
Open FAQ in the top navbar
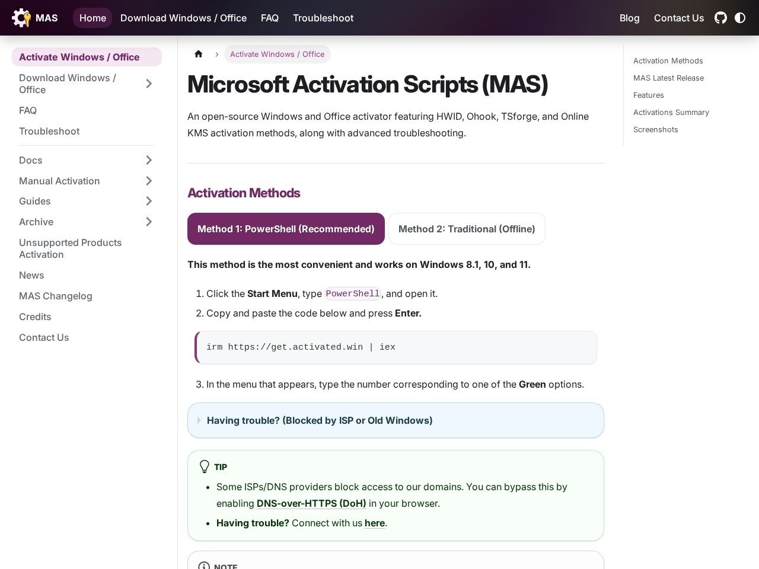[x=270, y=18]
